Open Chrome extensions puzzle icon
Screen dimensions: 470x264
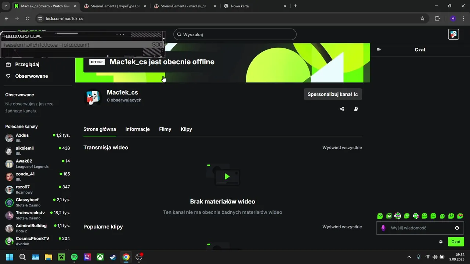pos(437,18)
